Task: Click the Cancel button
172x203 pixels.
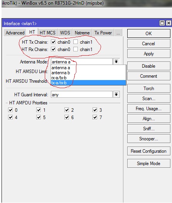Action: point(149,44)
